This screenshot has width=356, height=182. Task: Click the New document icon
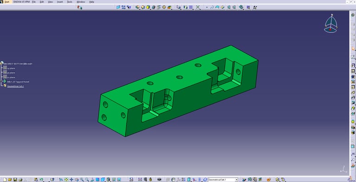[x=5, y=180]
